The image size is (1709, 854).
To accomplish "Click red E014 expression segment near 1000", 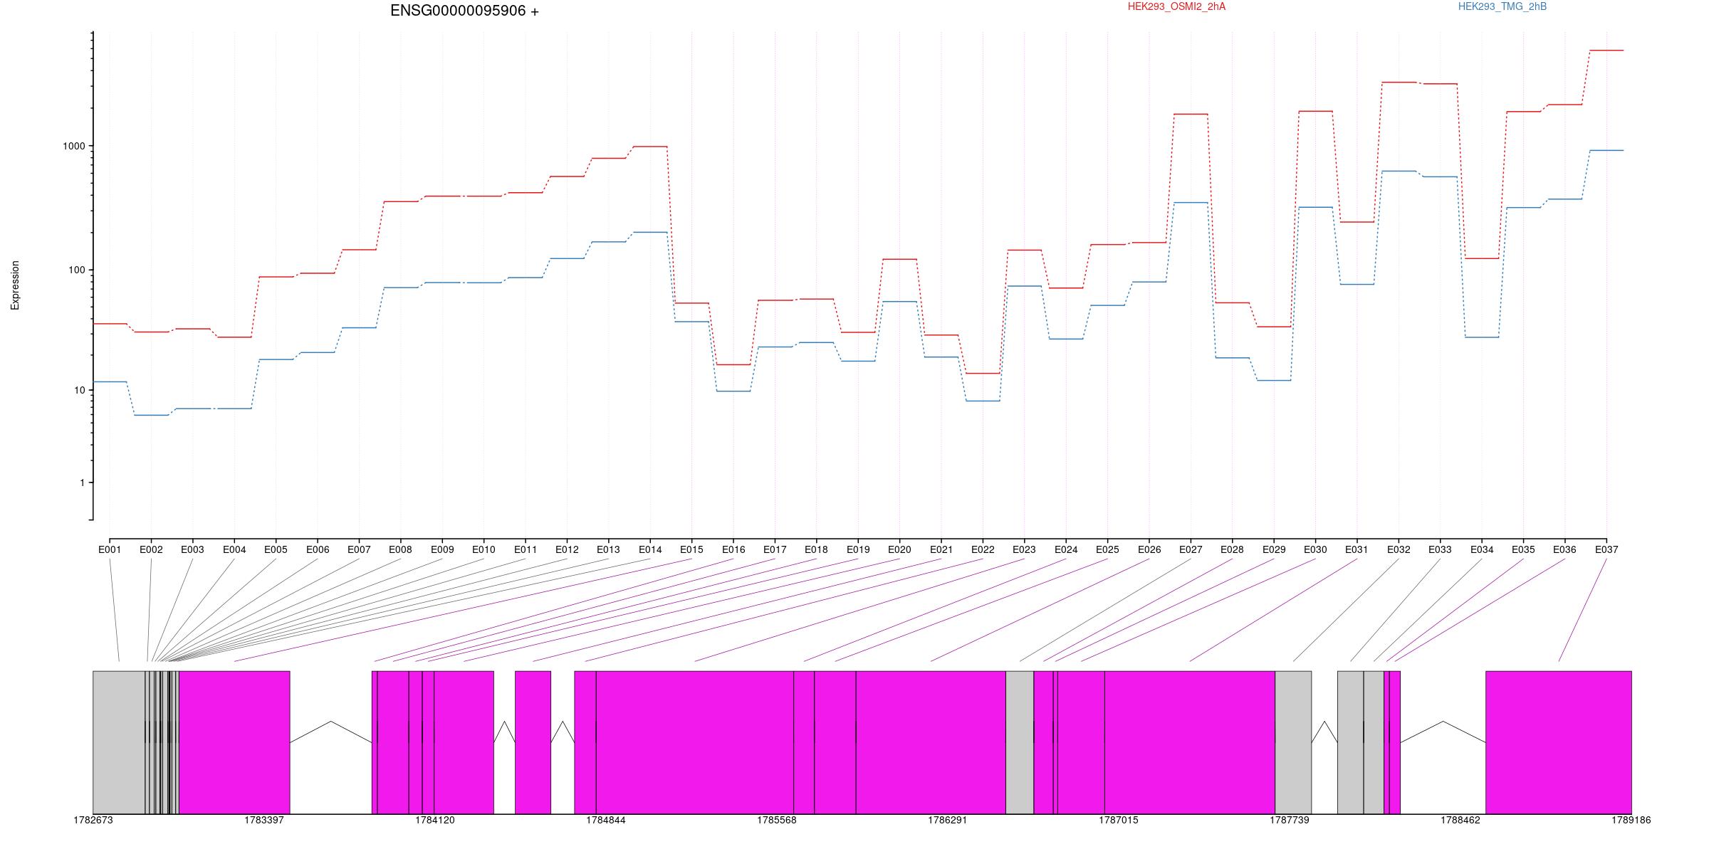I will [x=650, y=147].
